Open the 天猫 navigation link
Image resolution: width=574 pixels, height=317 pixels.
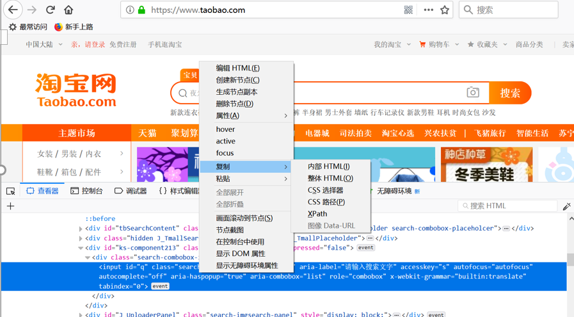147,133
